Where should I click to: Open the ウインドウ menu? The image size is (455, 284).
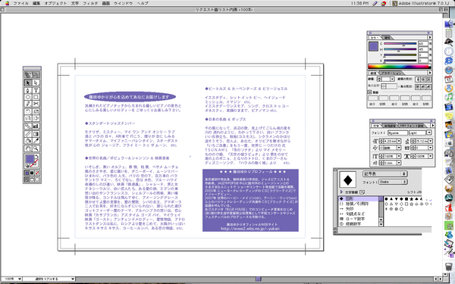click(123, 3)
